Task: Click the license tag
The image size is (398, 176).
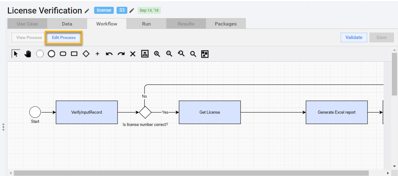Action: click(x=104, y=10)
